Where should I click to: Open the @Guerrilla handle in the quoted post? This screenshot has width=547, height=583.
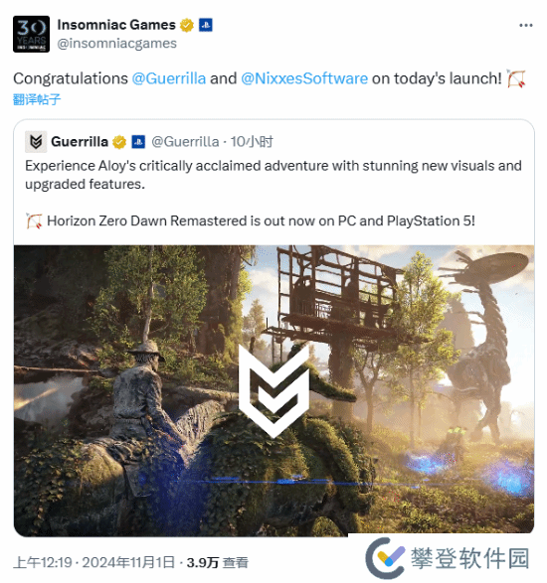(185, 142)
